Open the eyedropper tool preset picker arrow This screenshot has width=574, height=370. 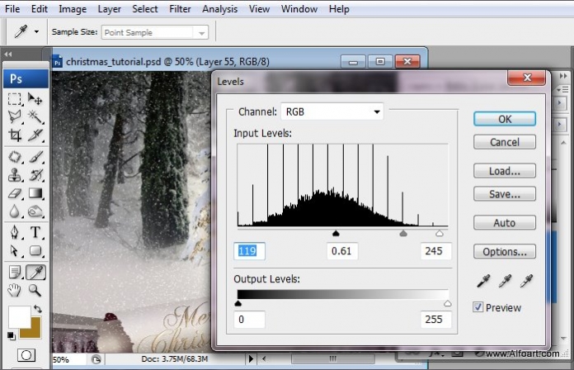[36, 32]
